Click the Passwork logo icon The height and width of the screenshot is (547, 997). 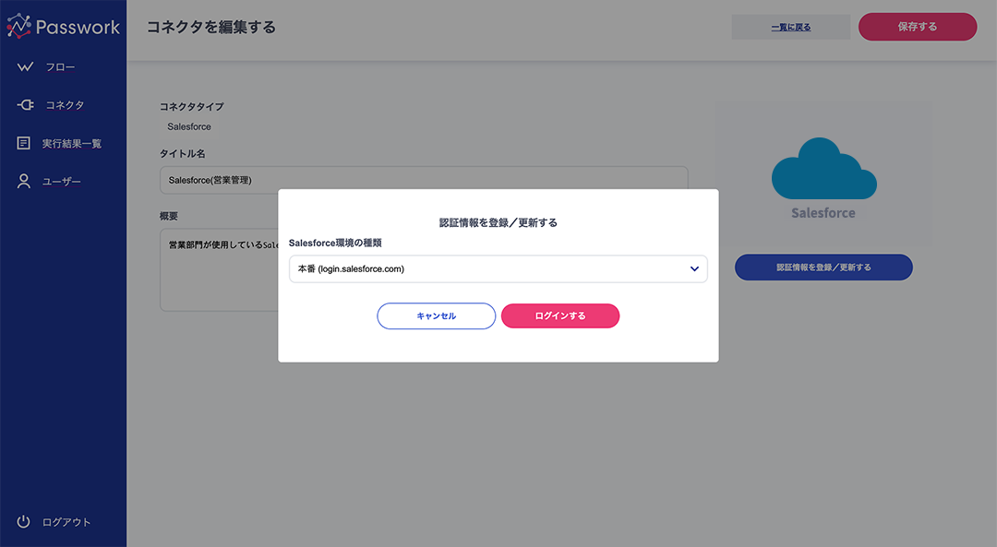[x=19, y=26]
